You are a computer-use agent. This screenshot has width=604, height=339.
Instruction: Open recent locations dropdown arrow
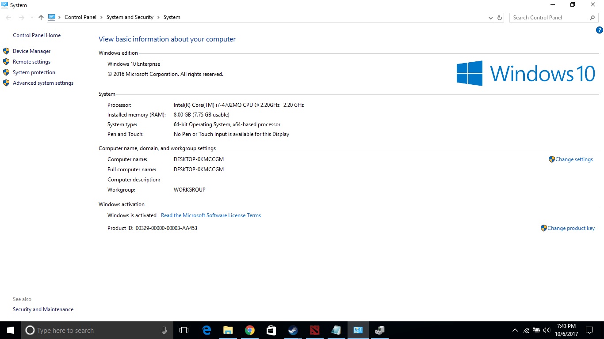click(31, 18)
